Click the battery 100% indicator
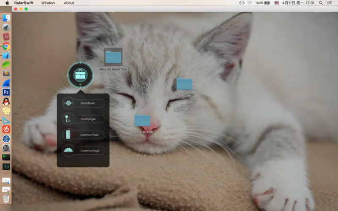This screenshot has height=211, width=338. [262, 3]
